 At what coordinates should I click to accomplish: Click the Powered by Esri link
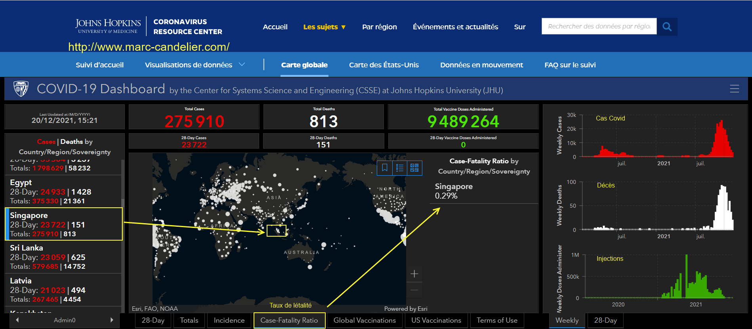click(406, 308)
